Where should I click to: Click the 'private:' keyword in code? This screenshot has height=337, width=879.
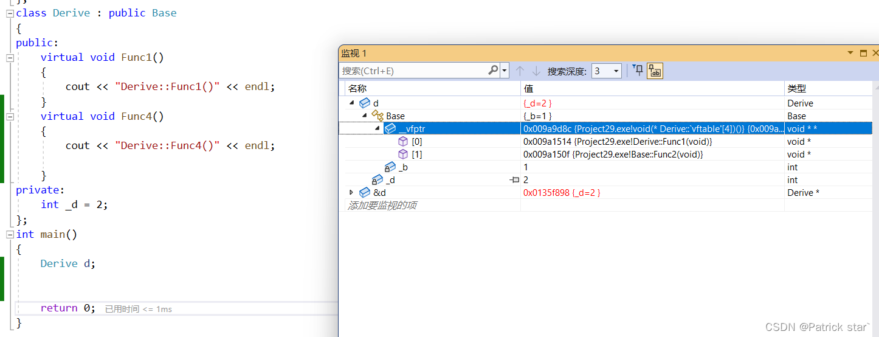40,190
